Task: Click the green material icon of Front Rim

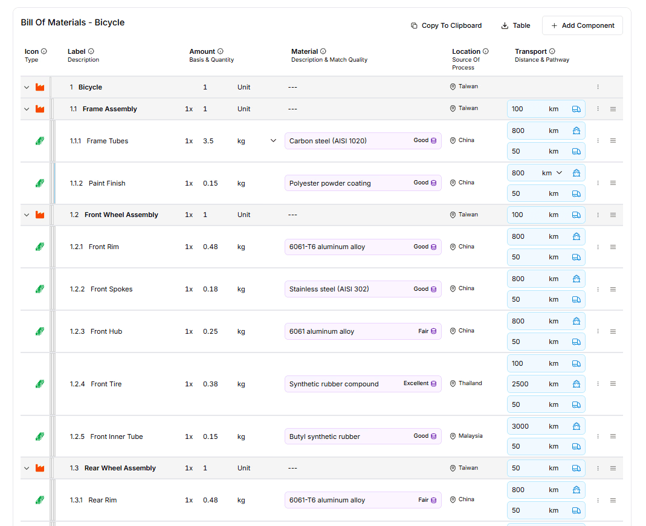Action: click(x=40, y=247)
